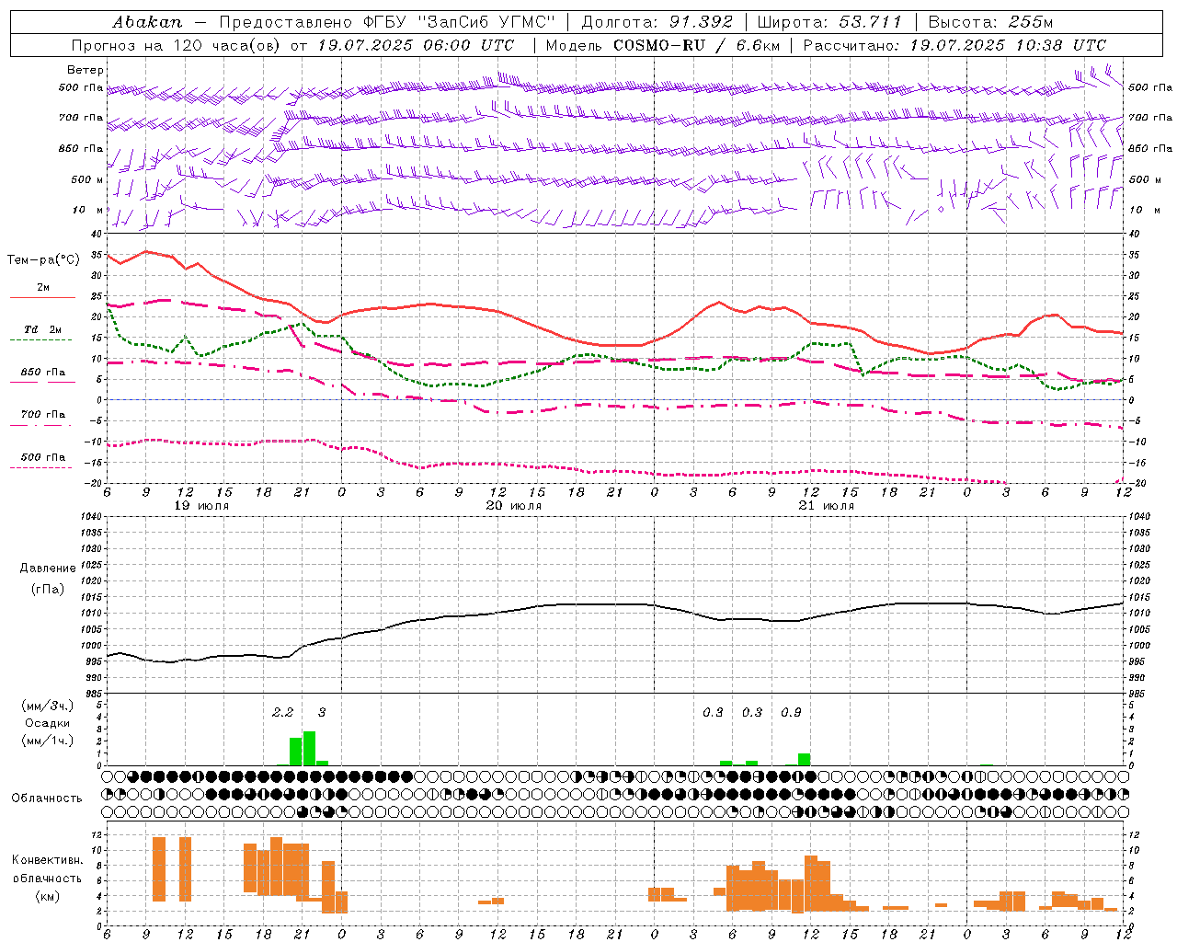
Task: Click the "Осадки" precipitation label
Action: point(48,723)
